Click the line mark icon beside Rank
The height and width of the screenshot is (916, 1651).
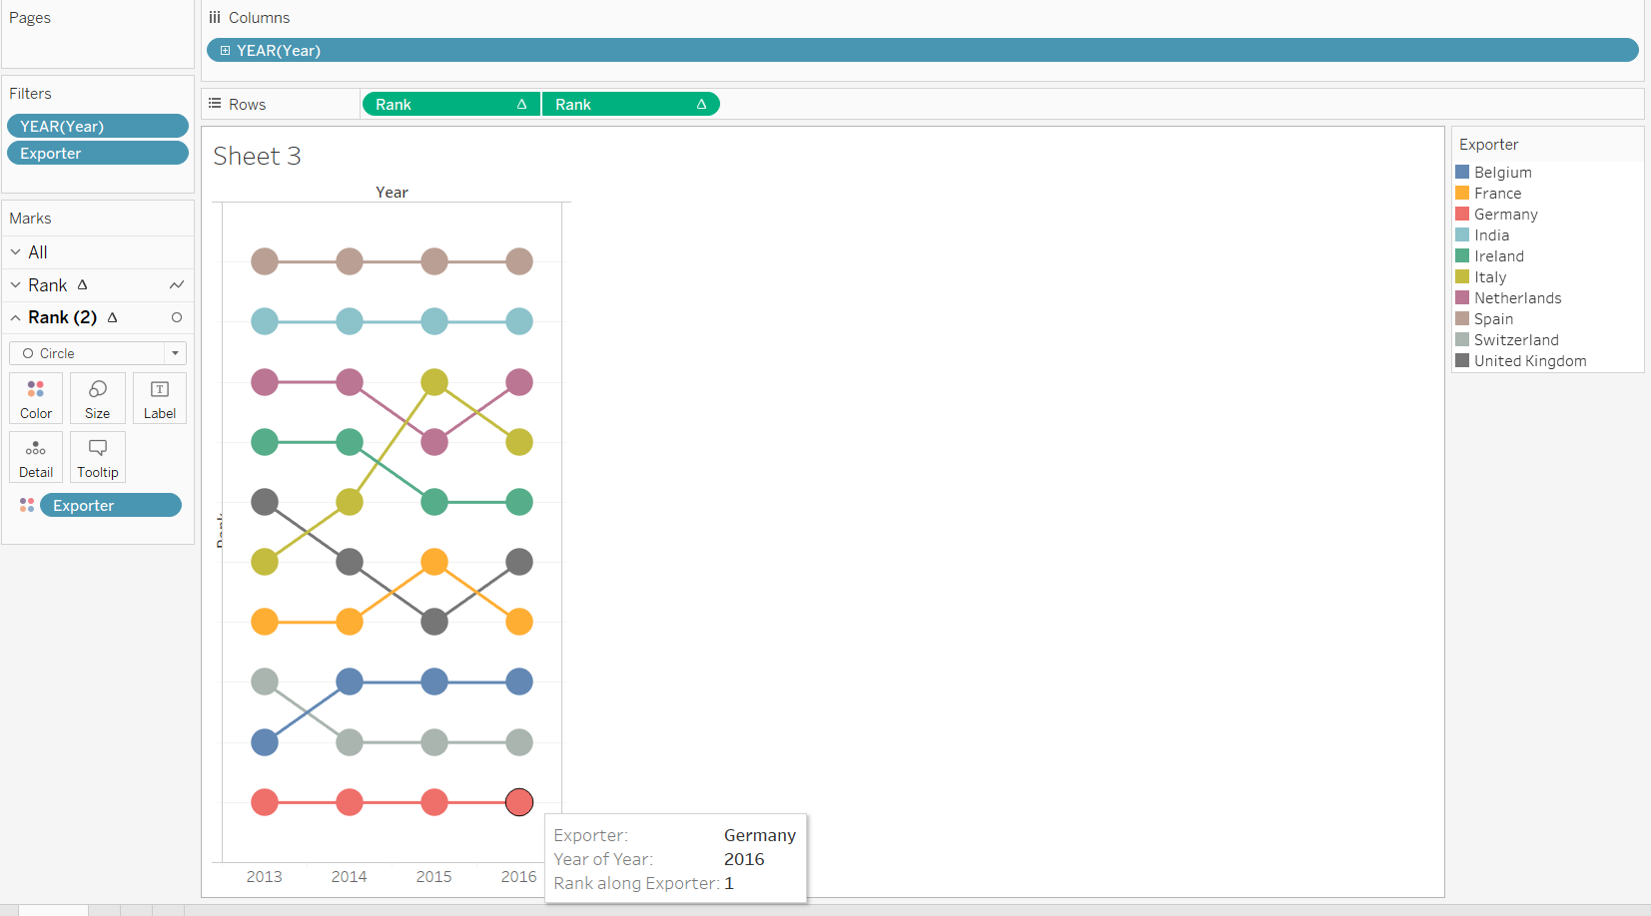[177, 284]
